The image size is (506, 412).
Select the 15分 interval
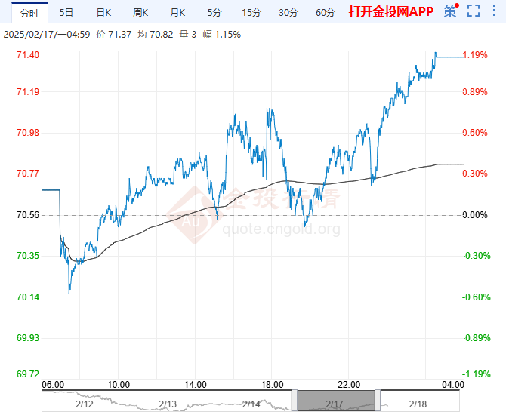(x=251, y=12)
